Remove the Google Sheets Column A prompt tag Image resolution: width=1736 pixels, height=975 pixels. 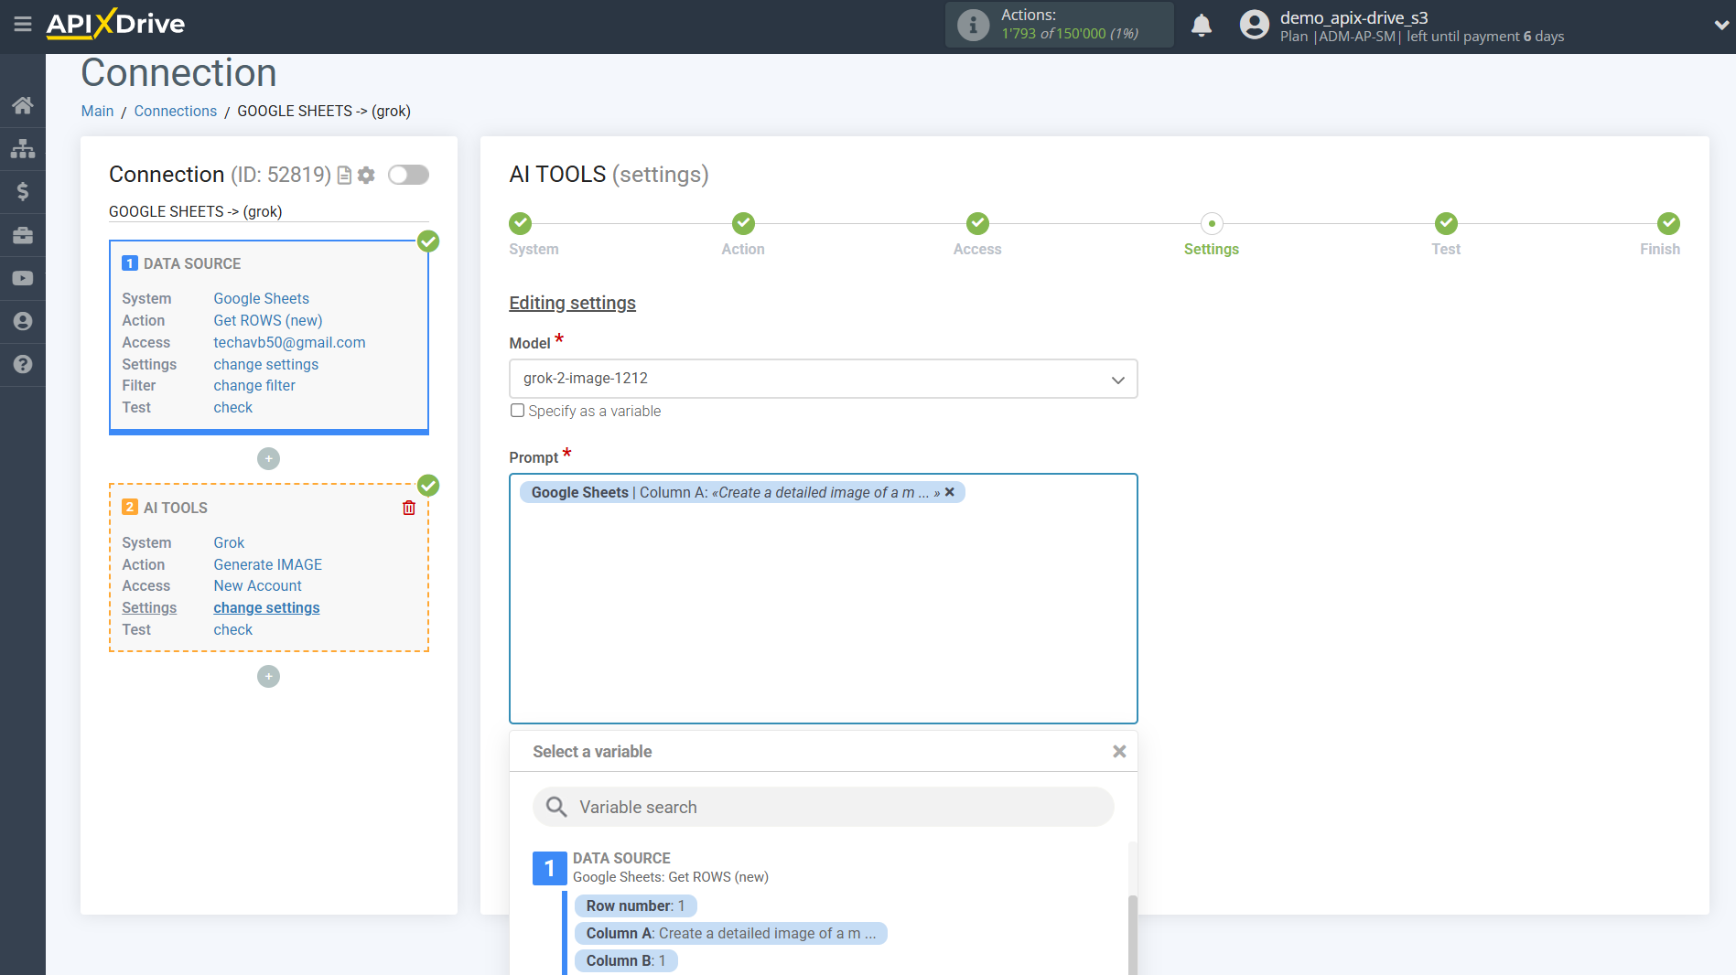(x=950, y=492)
